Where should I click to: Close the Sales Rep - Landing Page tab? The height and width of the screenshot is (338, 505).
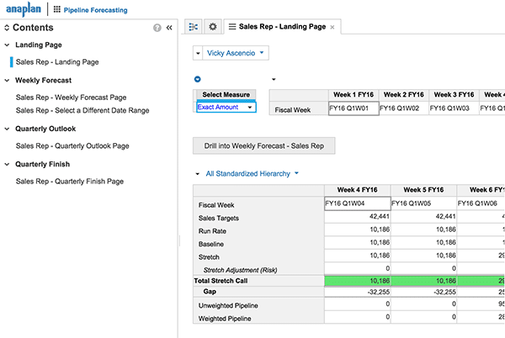[332, 28]
